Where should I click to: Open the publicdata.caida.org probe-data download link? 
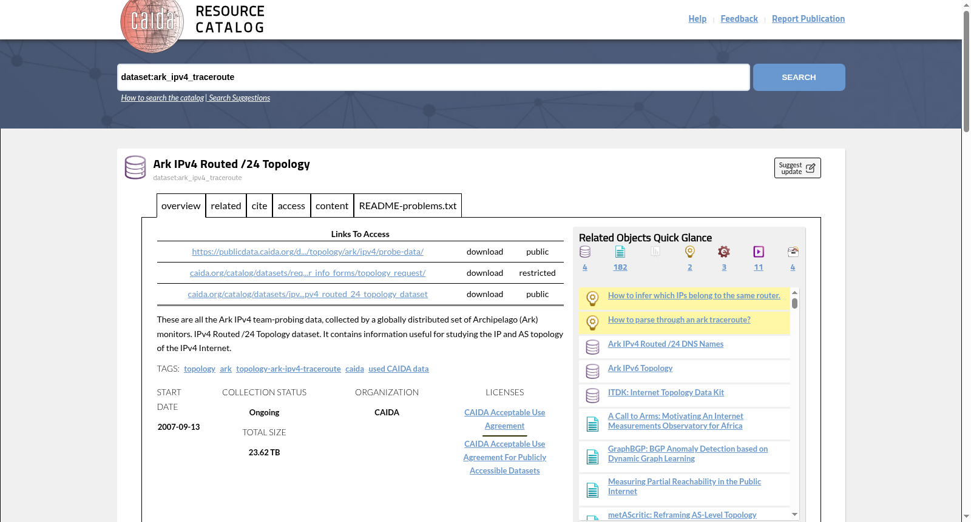click(308, 252)
